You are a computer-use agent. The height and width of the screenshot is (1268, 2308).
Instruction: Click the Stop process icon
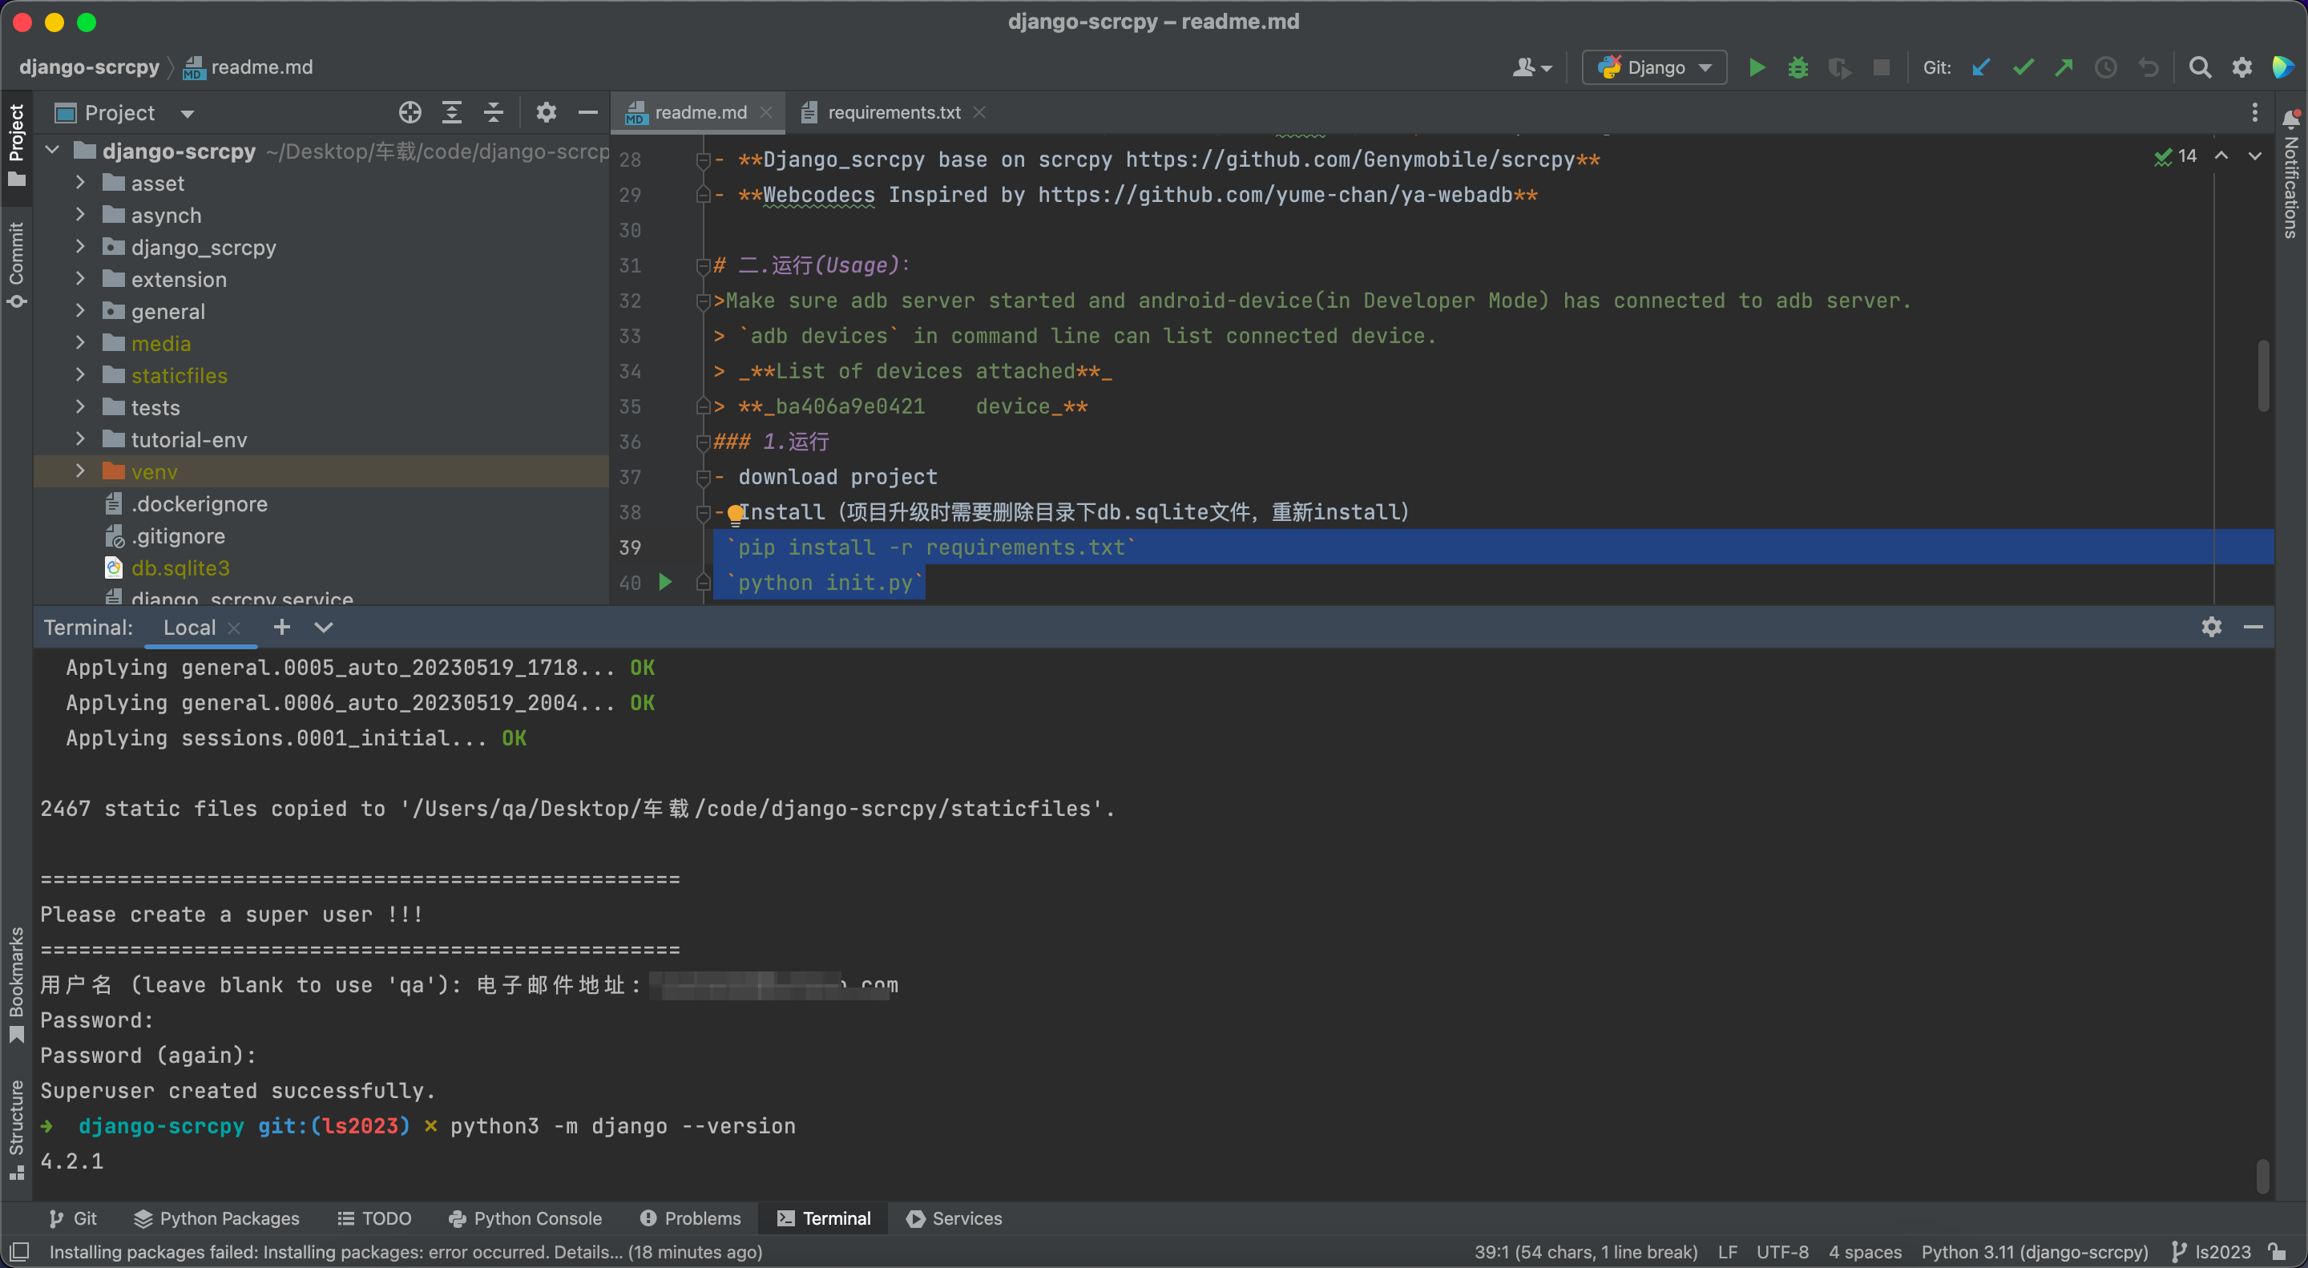1882,68
